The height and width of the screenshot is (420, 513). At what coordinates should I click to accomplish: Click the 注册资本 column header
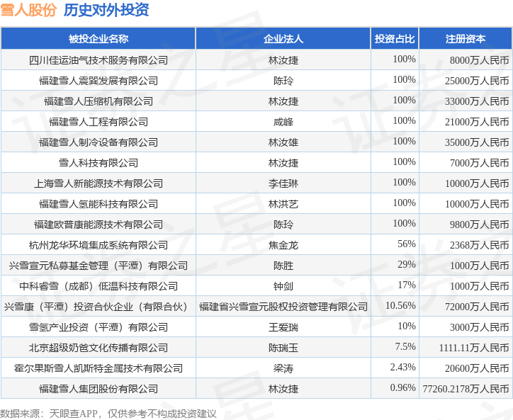point(466,38)
